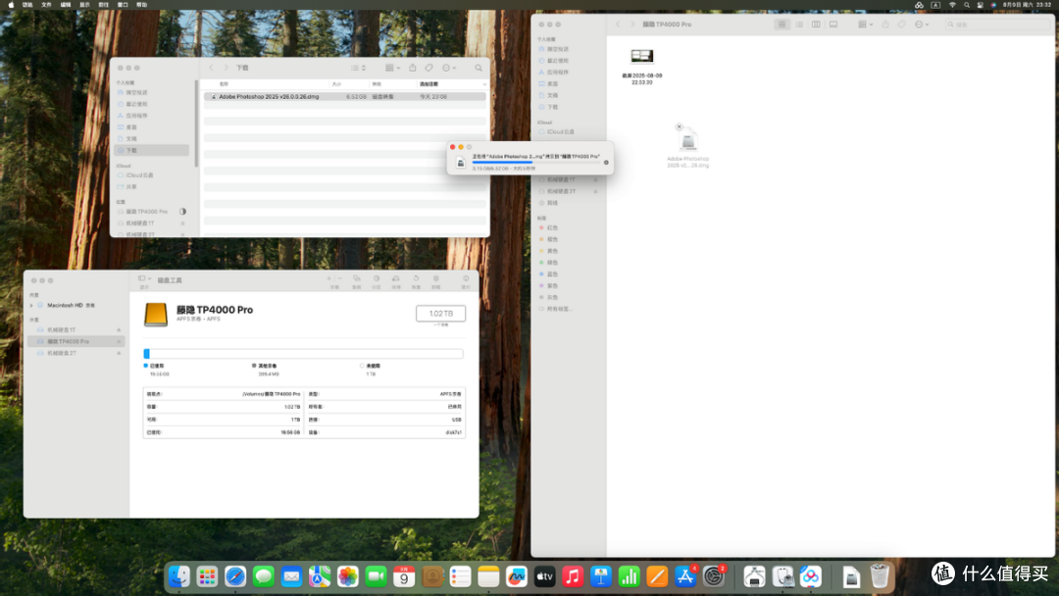
Task: Click Erase icon in Disk Utility toolbar
Action: pos(396,278)
